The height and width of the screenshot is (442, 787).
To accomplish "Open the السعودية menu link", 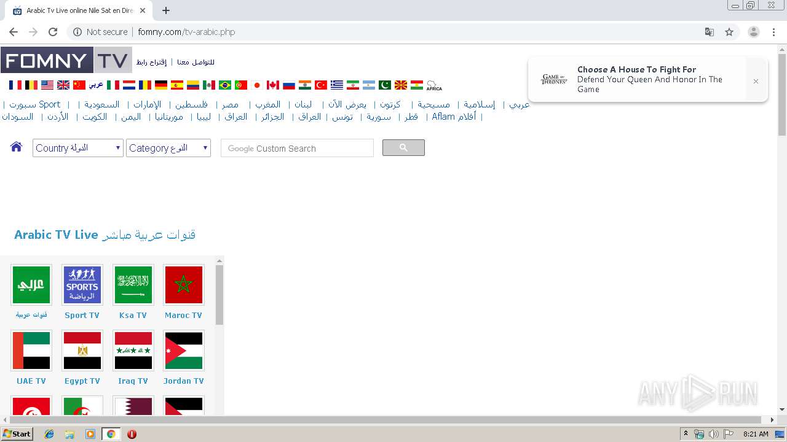I will [x=102, y=104].
